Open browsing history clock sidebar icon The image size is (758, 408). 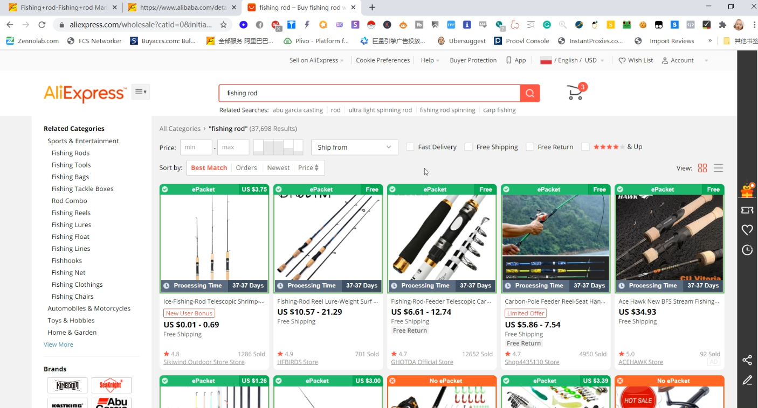click(x=747, y=250)
